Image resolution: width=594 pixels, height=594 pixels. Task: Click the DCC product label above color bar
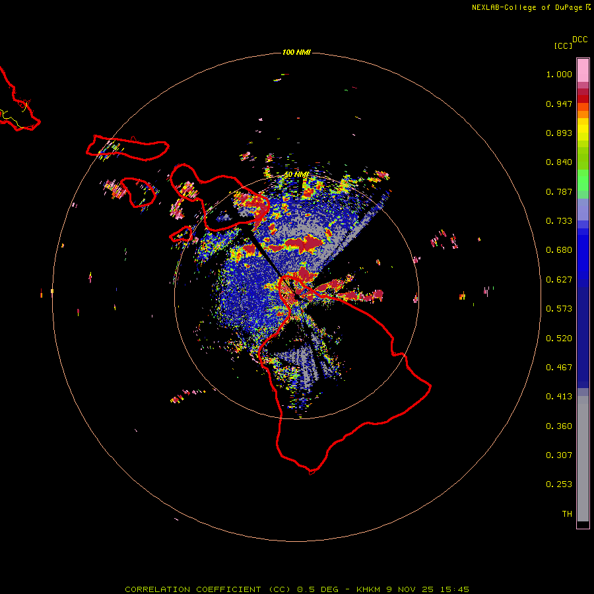pyautogui.click(x=579, y=40)
